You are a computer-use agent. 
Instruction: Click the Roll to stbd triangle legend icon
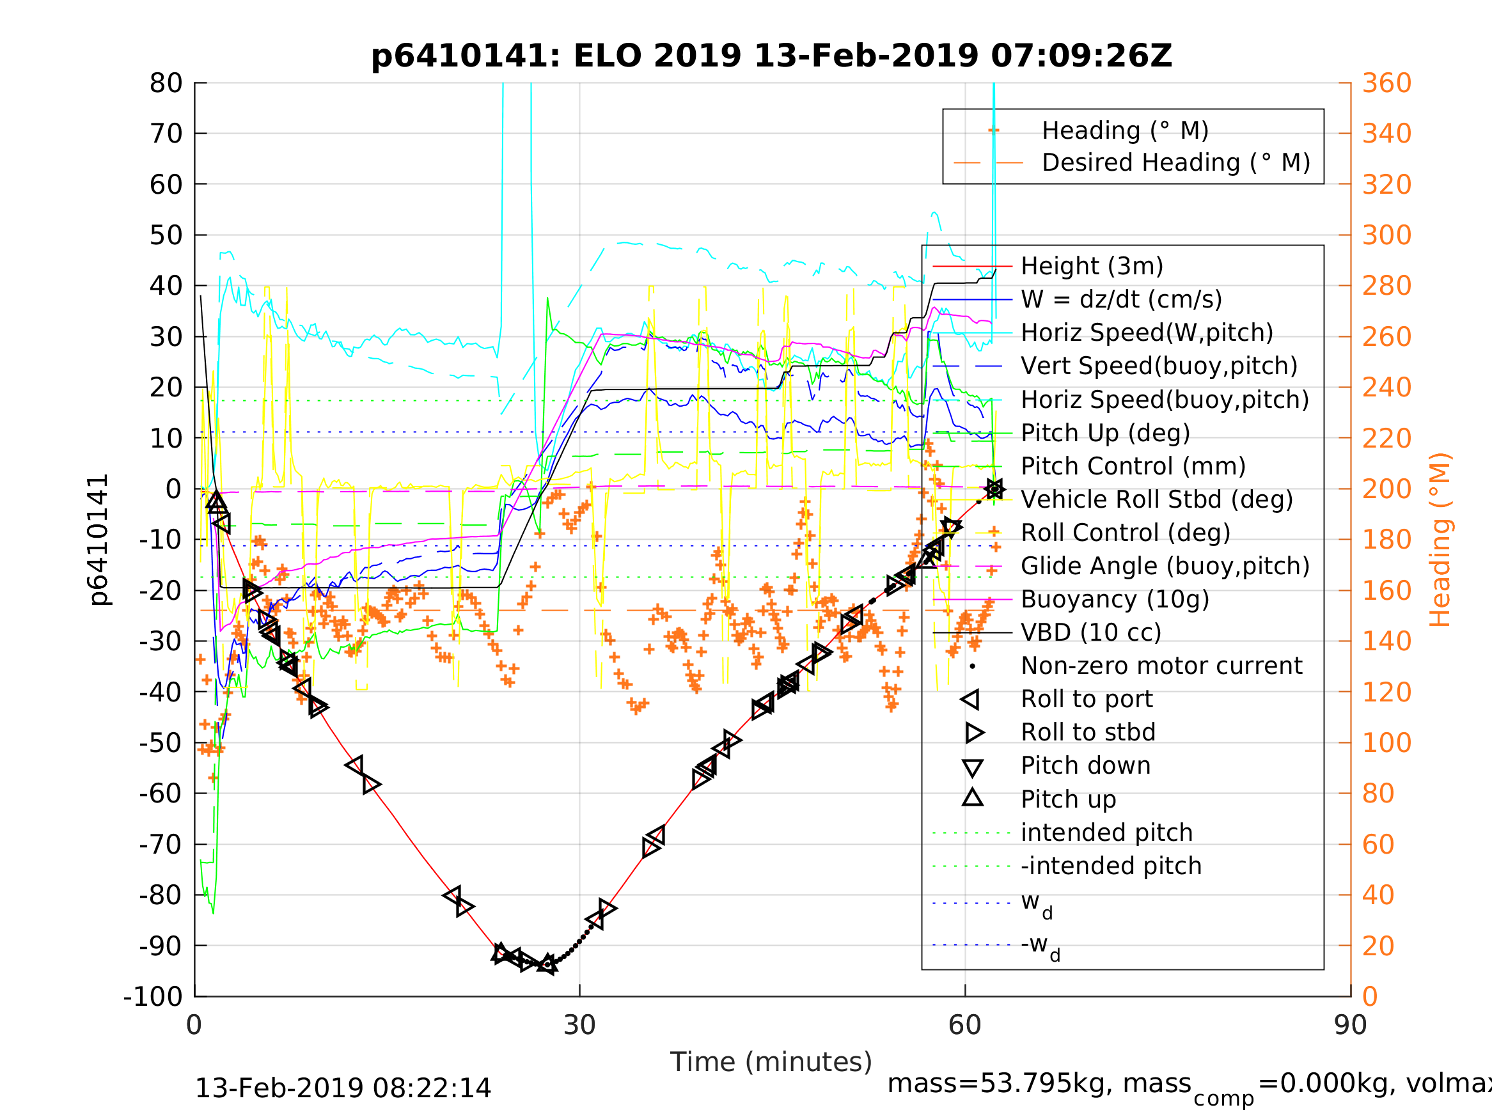pyautogui.click(x=975, y=733)
